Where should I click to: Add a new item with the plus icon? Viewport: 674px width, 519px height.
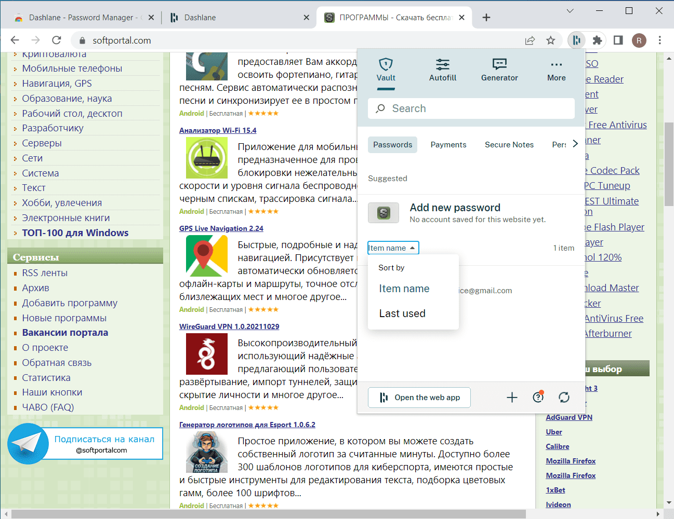pyautogui.click(x=512, y=398)
